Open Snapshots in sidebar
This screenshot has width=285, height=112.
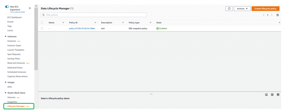point(12,102)
